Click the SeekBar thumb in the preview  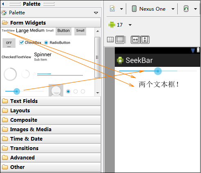158,71
